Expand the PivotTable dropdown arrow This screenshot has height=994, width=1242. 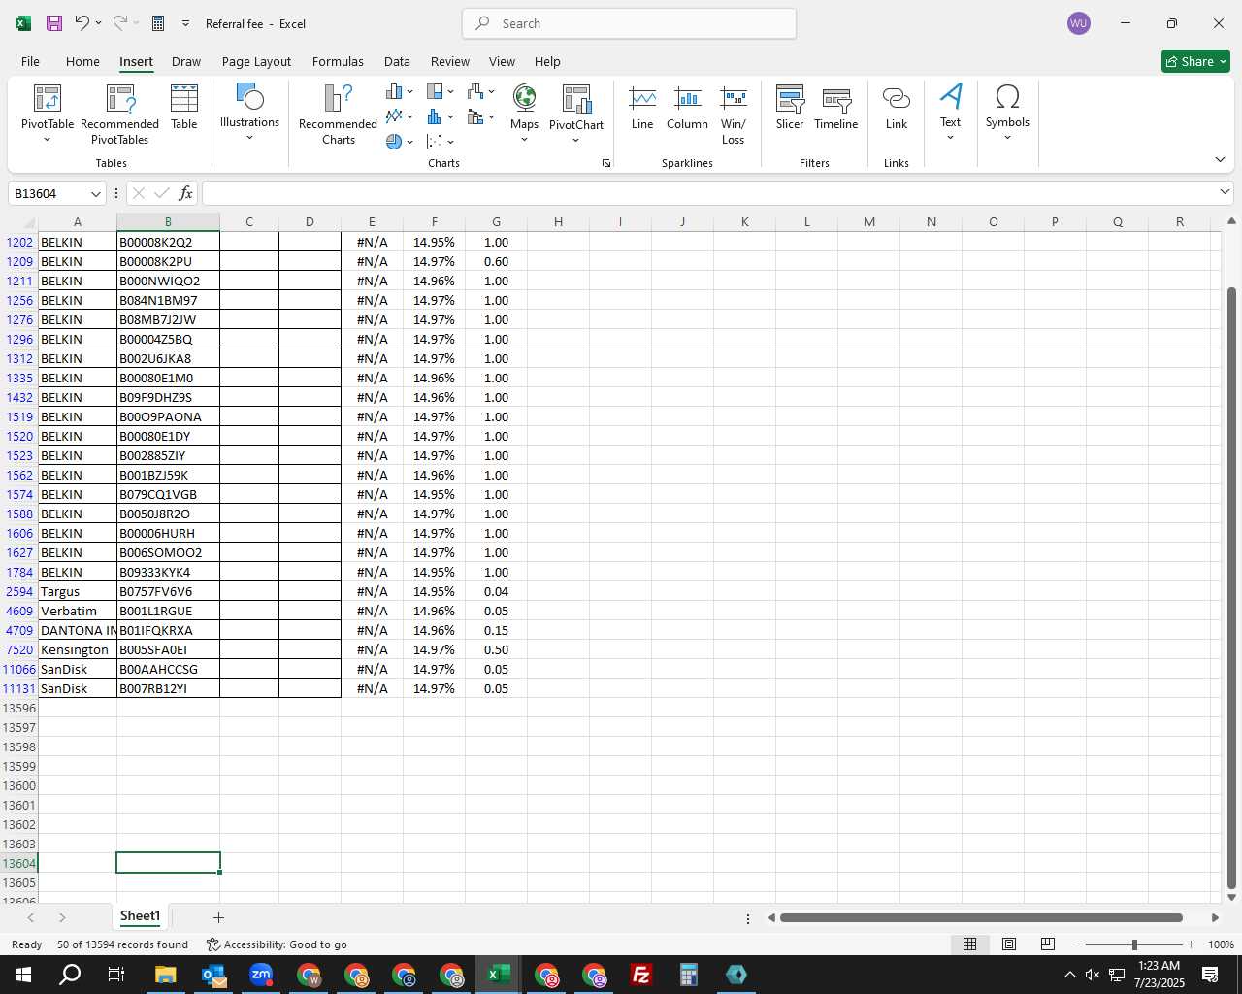pos(47,140)
